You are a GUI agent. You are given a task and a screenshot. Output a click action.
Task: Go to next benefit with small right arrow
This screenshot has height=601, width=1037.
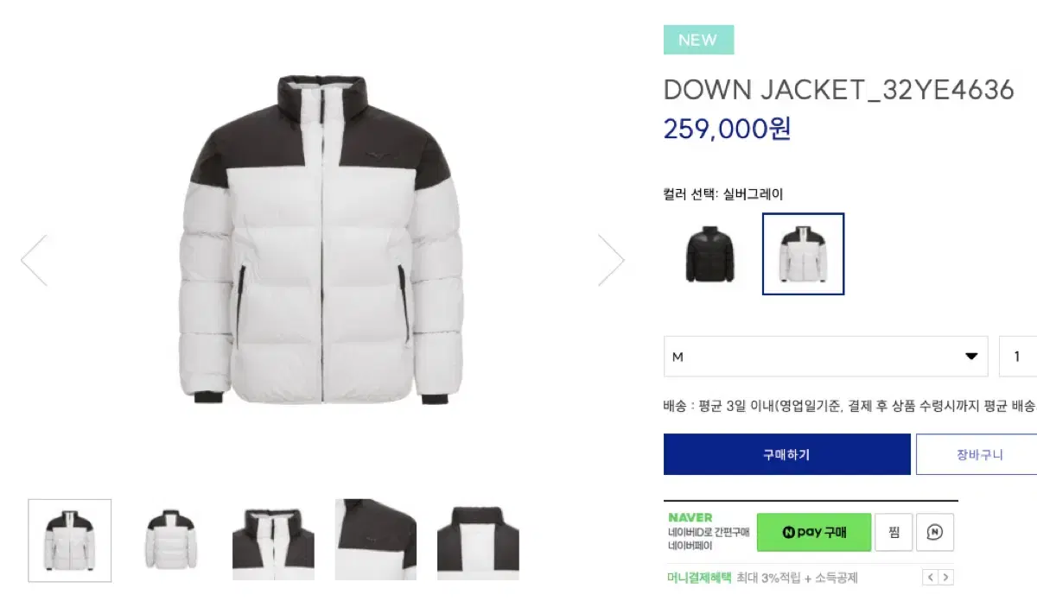coord(946,578)
